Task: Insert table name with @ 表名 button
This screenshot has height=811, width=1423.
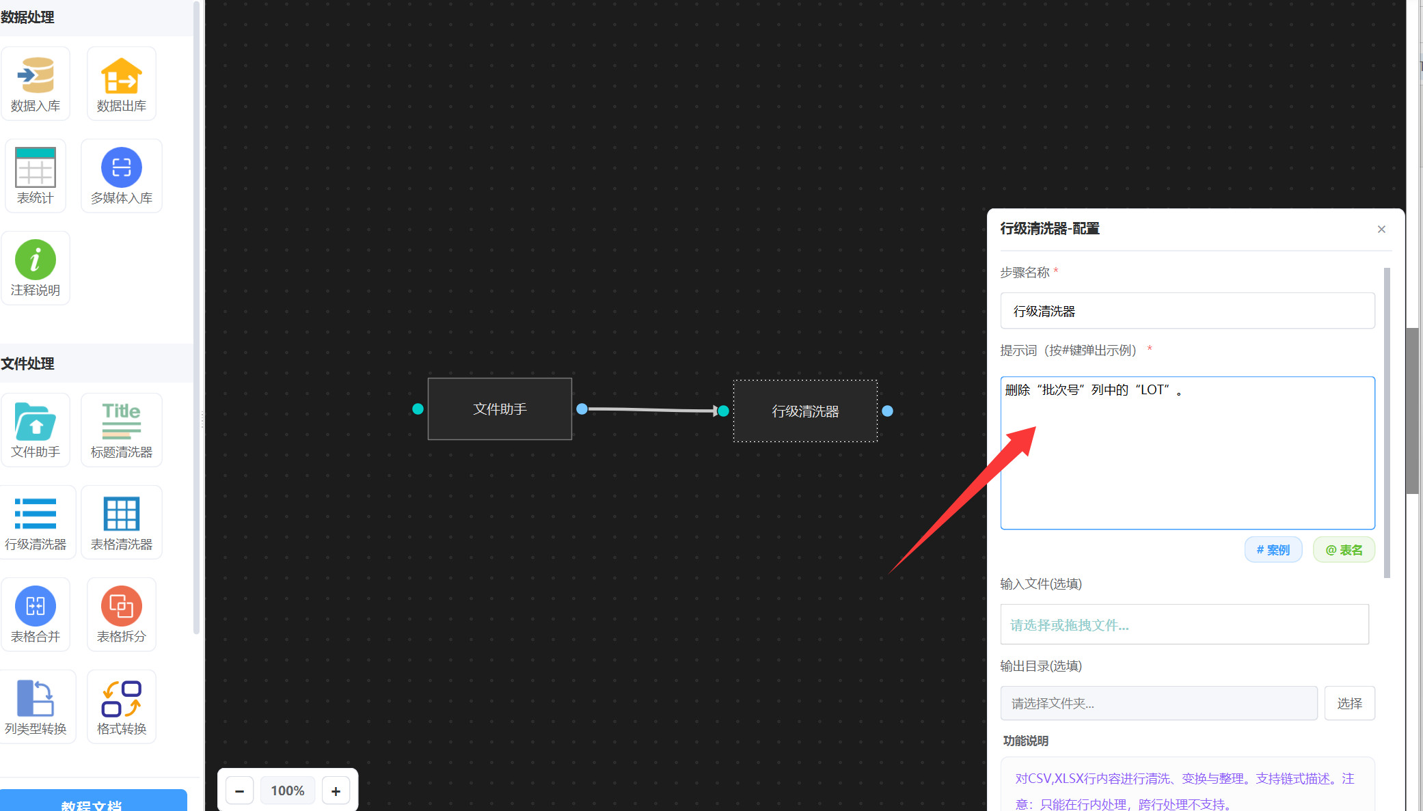Action: pos(1344,550)
